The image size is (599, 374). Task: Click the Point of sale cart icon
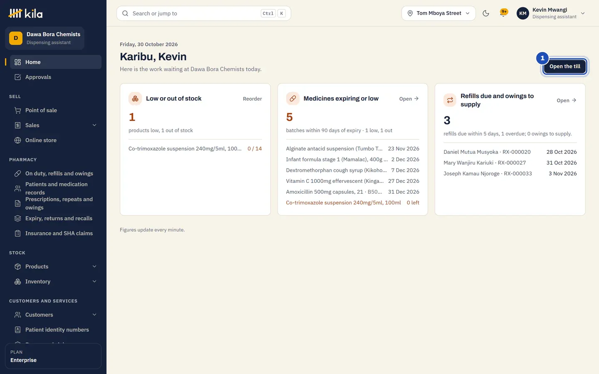pyautogui.click(x=17, y=110)
